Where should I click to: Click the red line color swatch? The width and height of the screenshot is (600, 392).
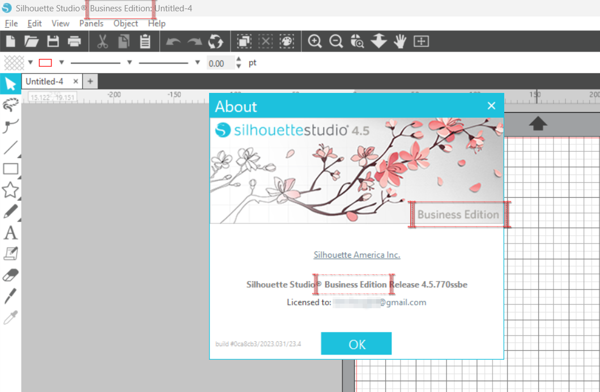(x=45, y=63)
